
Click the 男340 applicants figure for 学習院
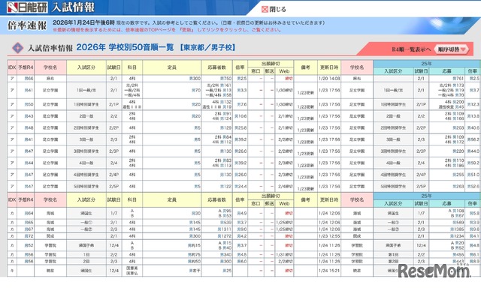(225, 255)
